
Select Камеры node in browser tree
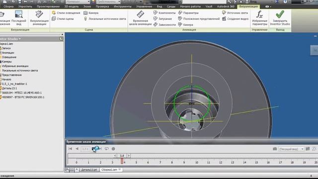pyautogui.click(x=6, y=62)
